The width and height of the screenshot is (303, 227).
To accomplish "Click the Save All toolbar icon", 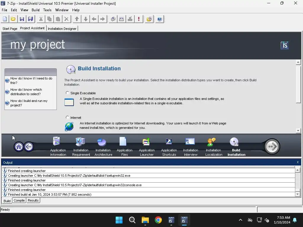I will tap(30, 19).
